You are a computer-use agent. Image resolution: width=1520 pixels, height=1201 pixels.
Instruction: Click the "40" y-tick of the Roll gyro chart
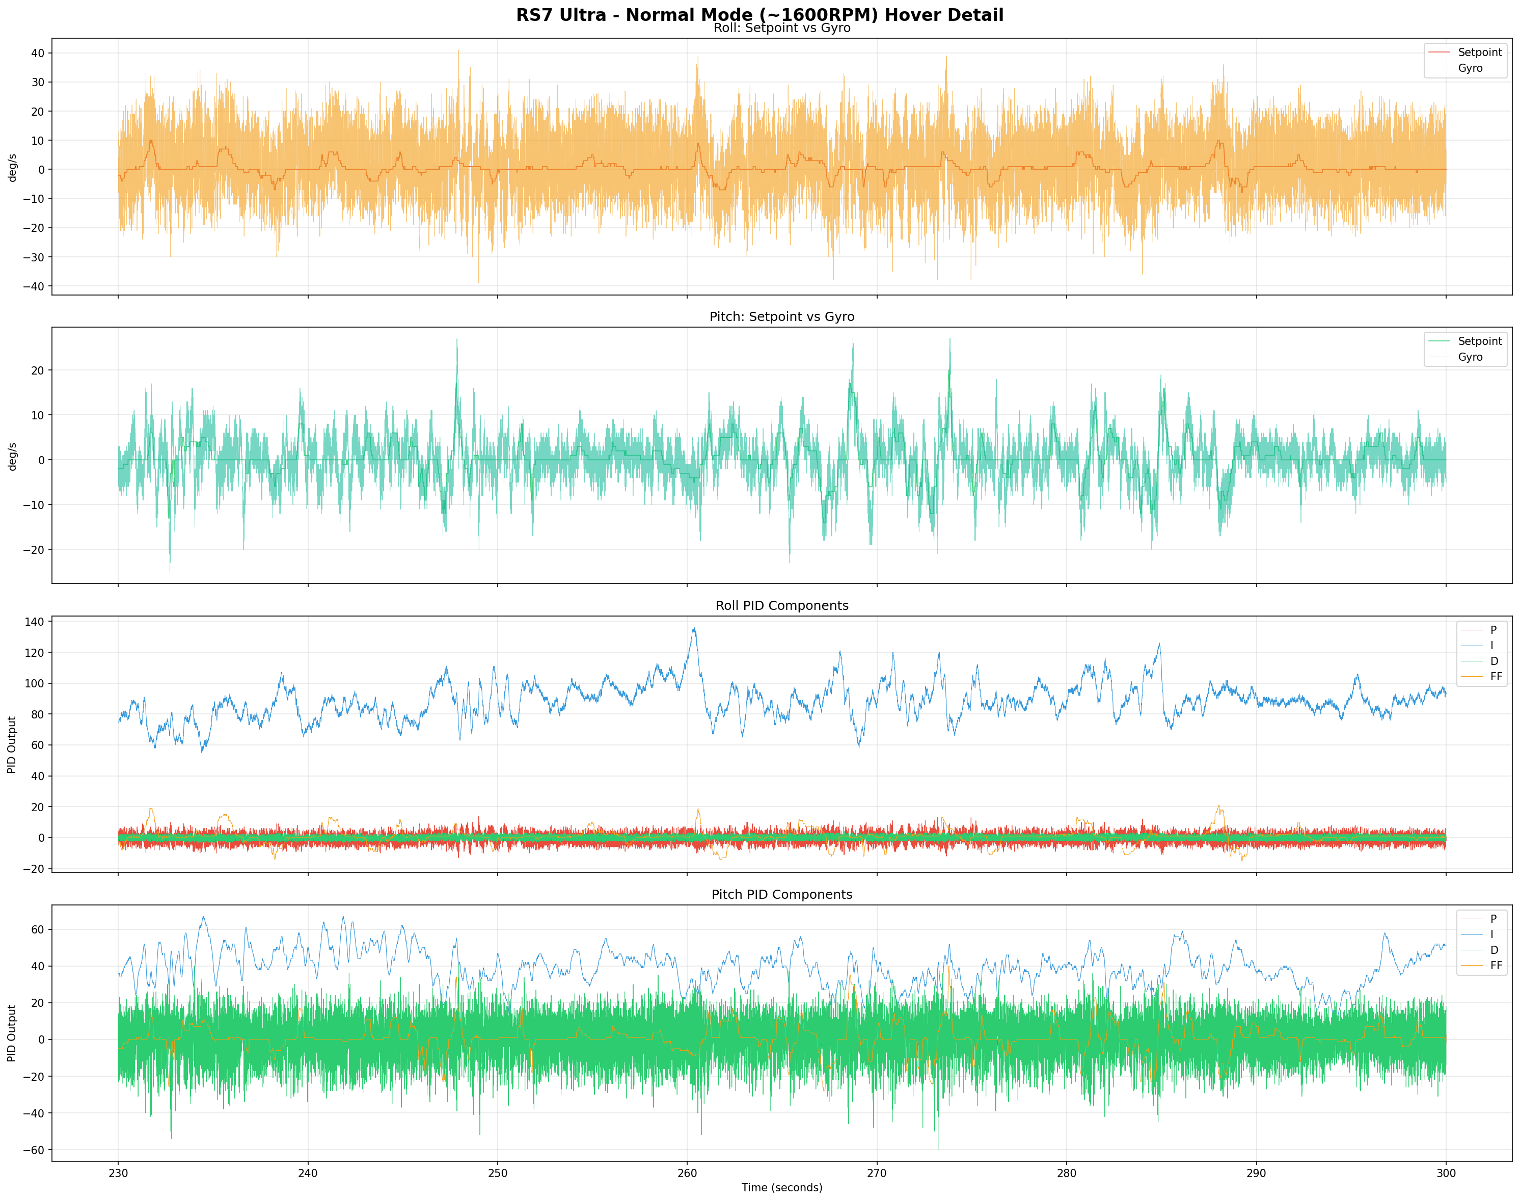(x=37, y=54)
